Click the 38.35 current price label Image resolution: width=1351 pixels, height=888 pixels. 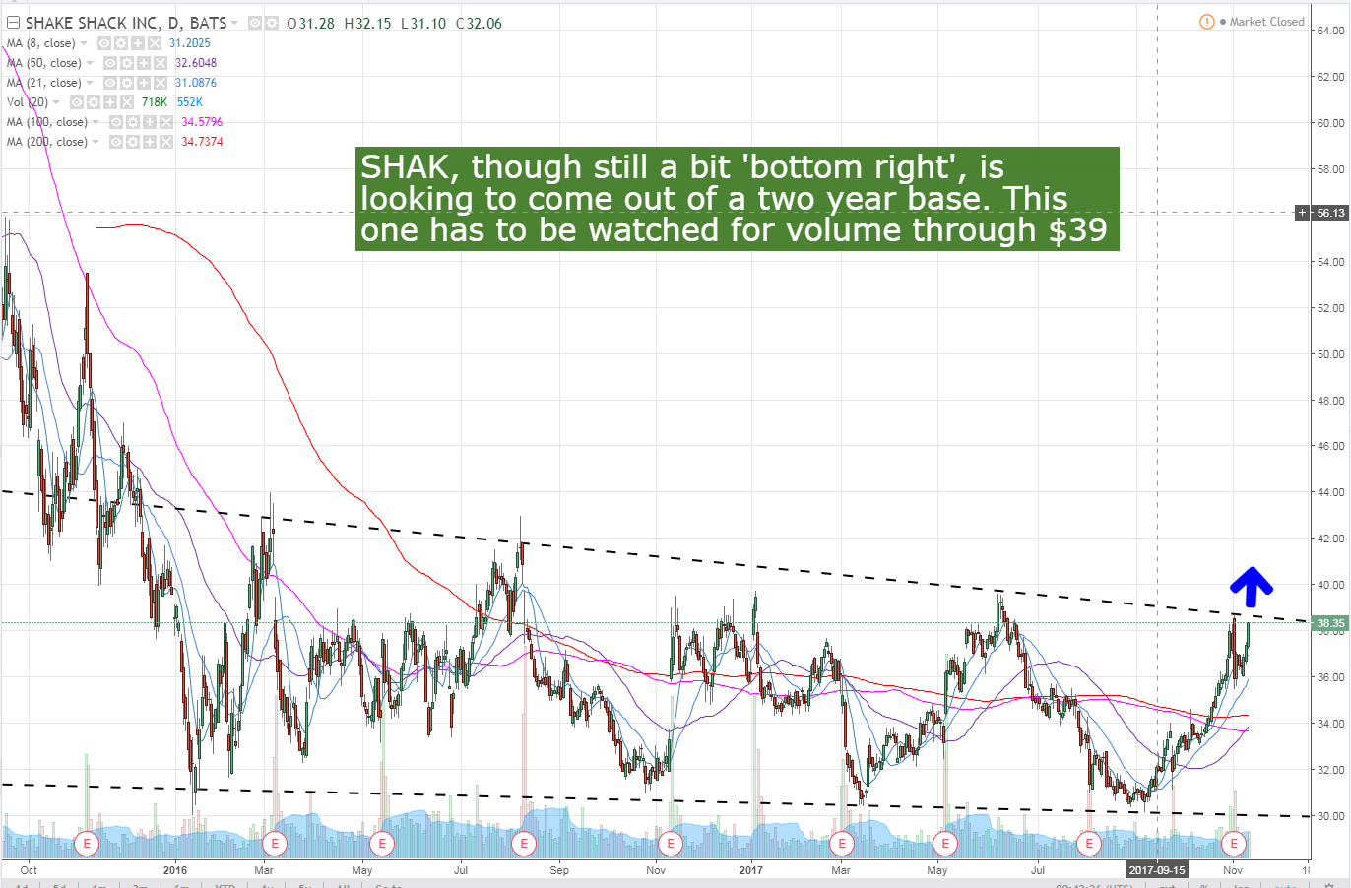click(x=1330, y=623)
